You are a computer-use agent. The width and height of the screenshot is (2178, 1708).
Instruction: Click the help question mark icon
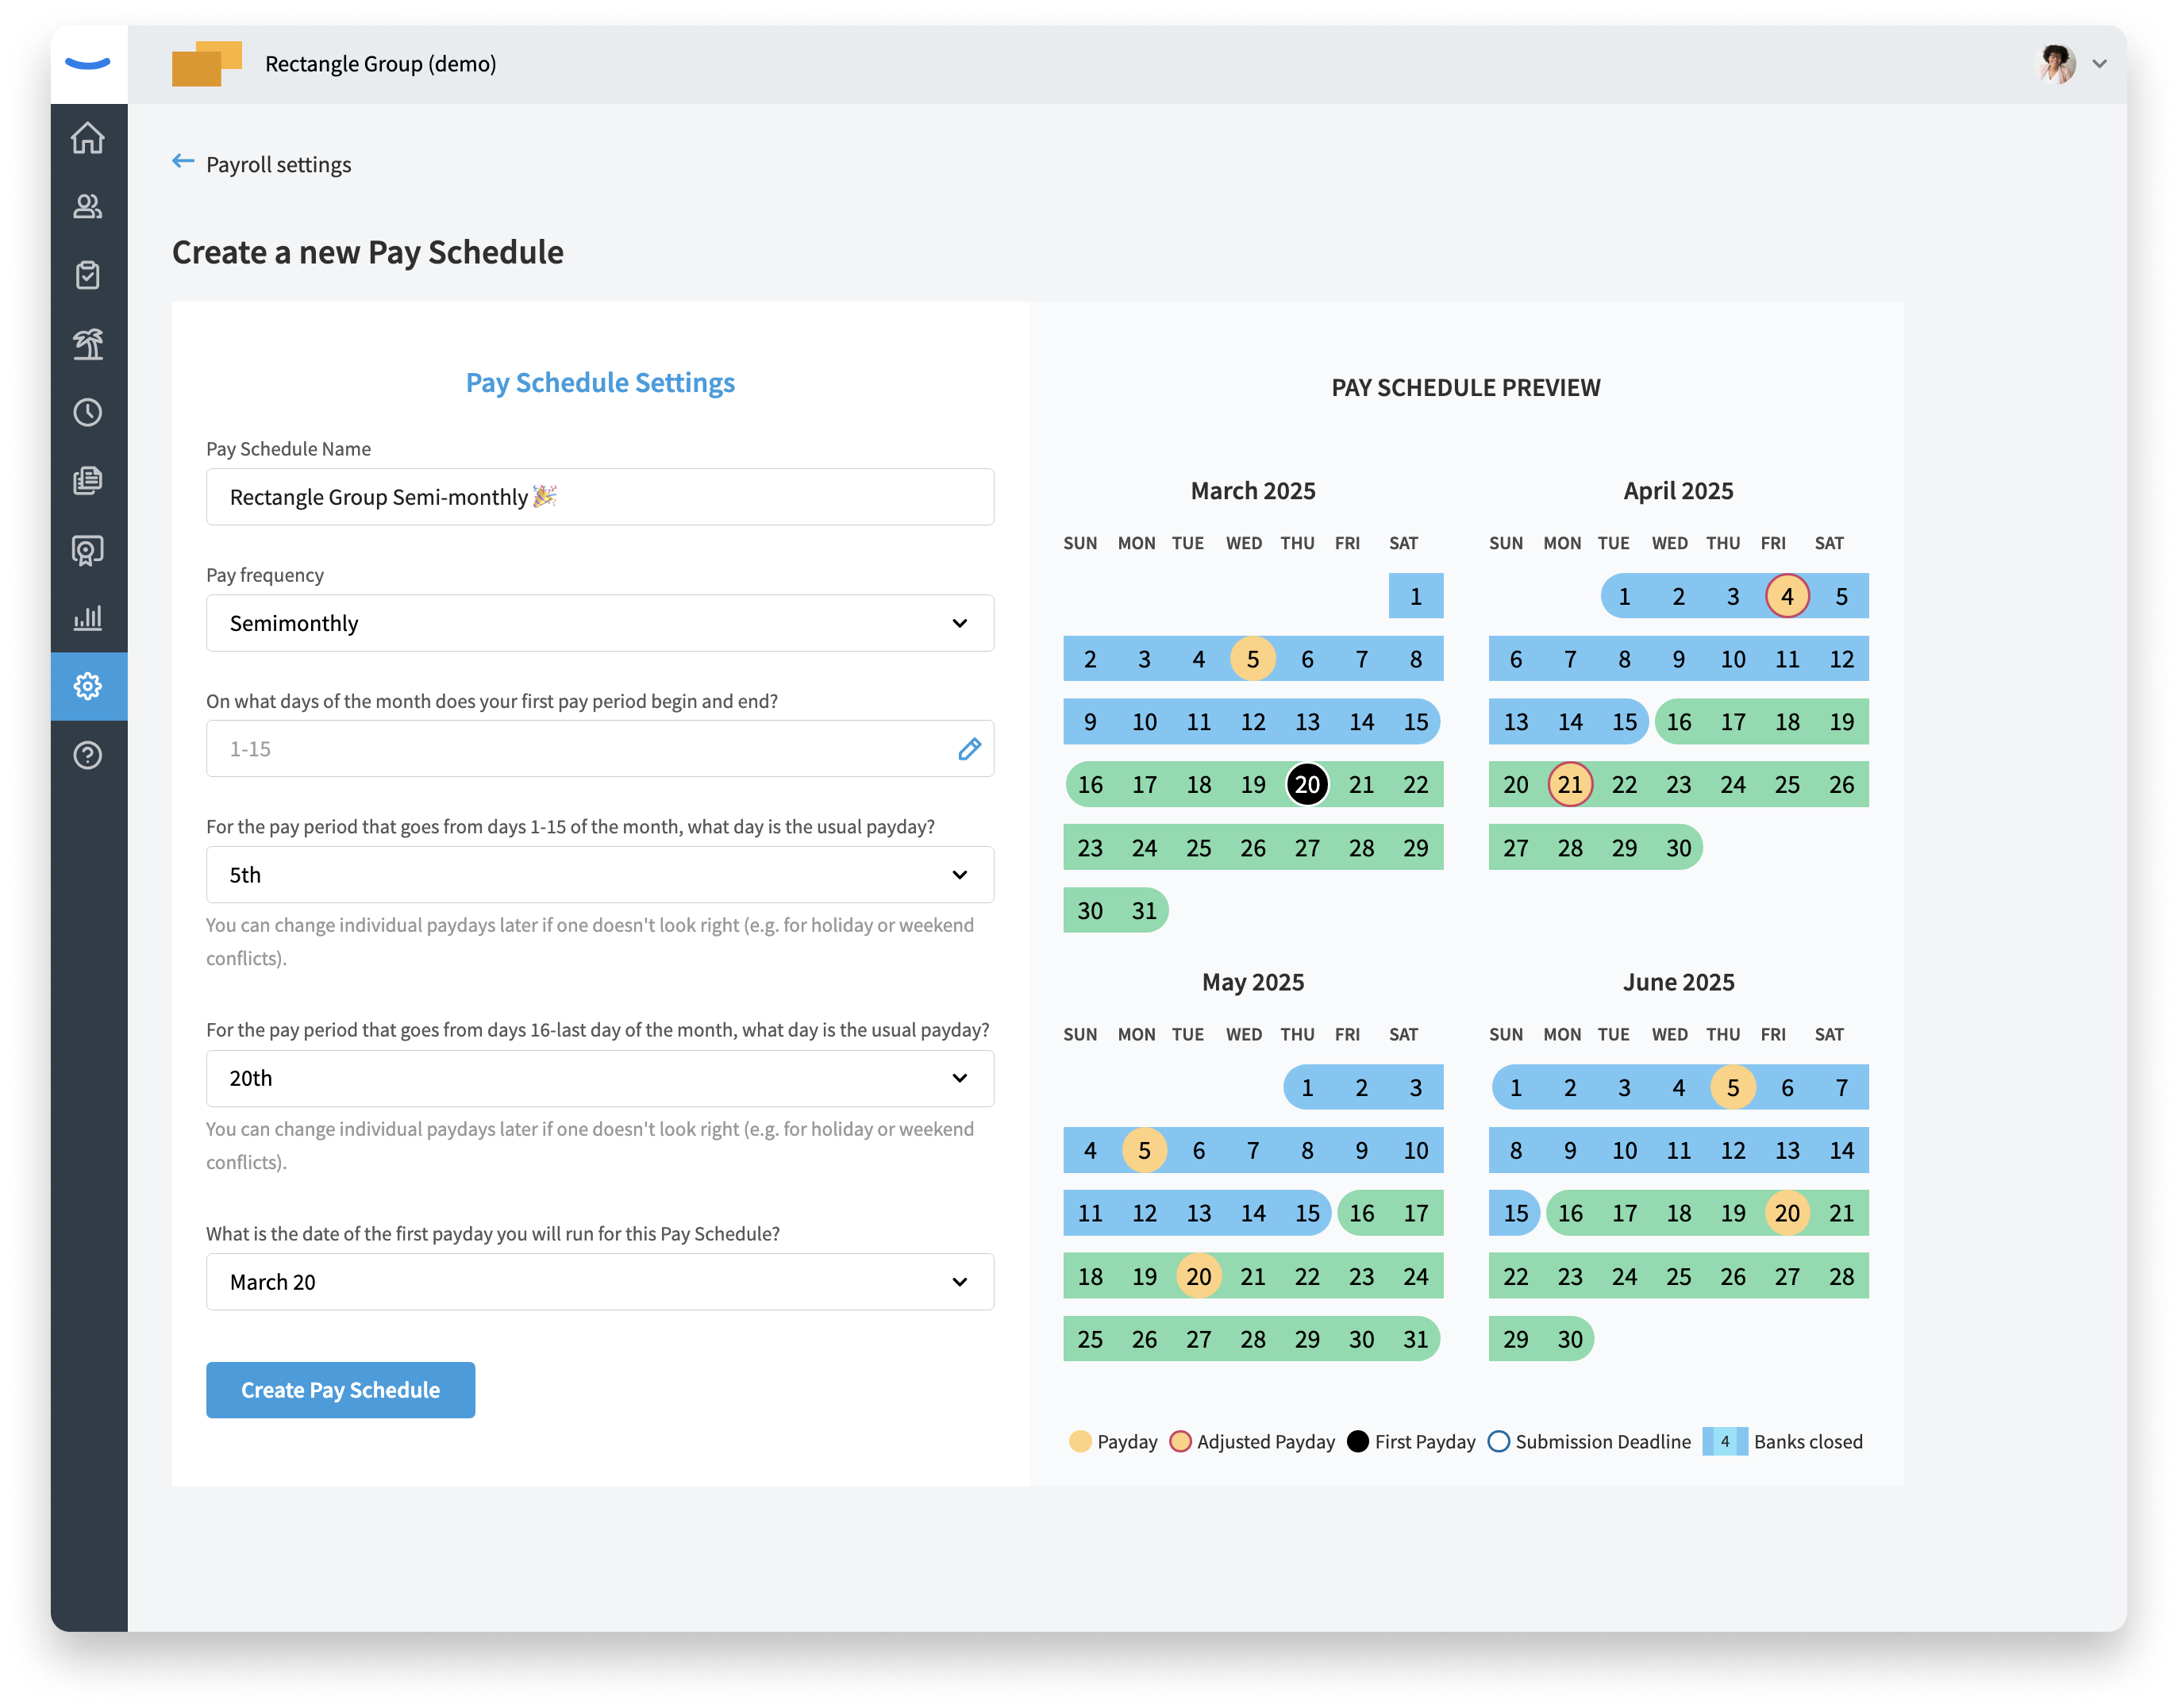pyautogui.click(x=88, y=755)
